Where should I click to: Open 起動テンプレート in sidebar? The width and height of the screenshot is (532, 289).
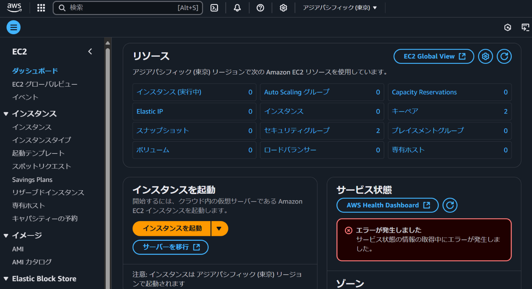38,153
